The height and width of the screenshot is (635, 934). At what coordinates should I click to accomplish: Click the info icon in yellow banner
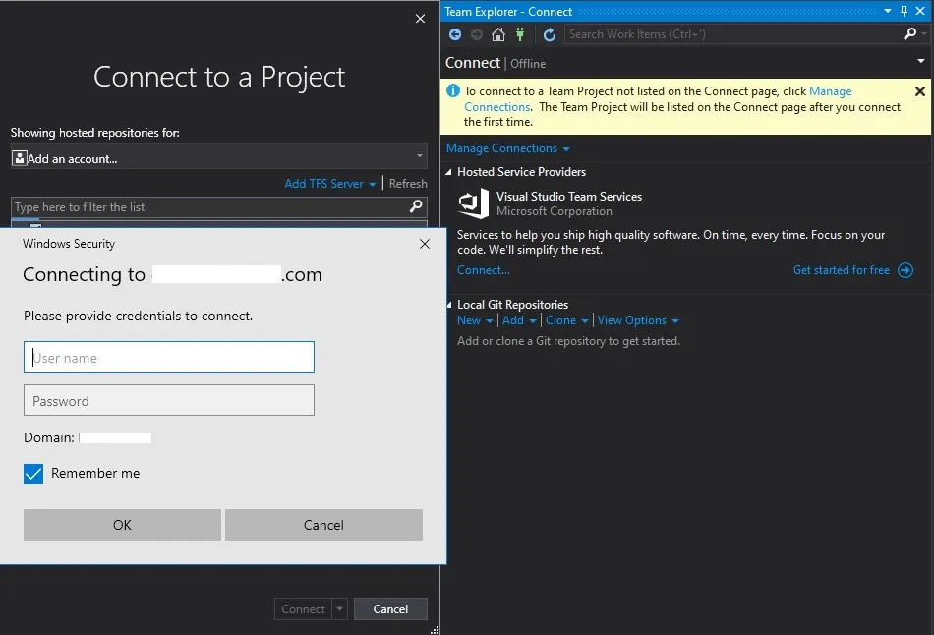[453, 90]
